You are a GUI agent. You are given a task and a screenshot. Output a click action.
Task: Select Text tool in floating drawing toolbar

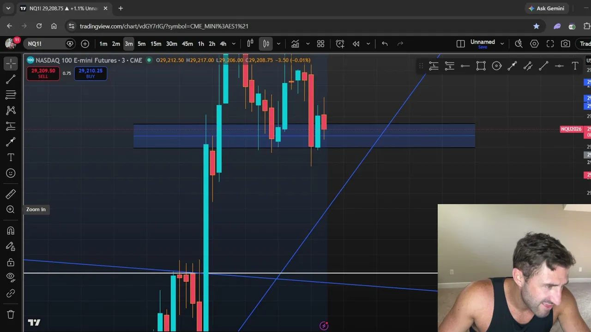(575, 66)
